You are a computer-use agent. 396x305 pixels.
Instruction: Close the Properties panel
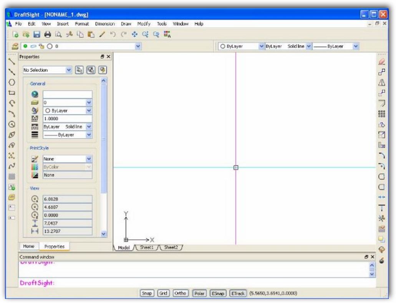(108, 57)
